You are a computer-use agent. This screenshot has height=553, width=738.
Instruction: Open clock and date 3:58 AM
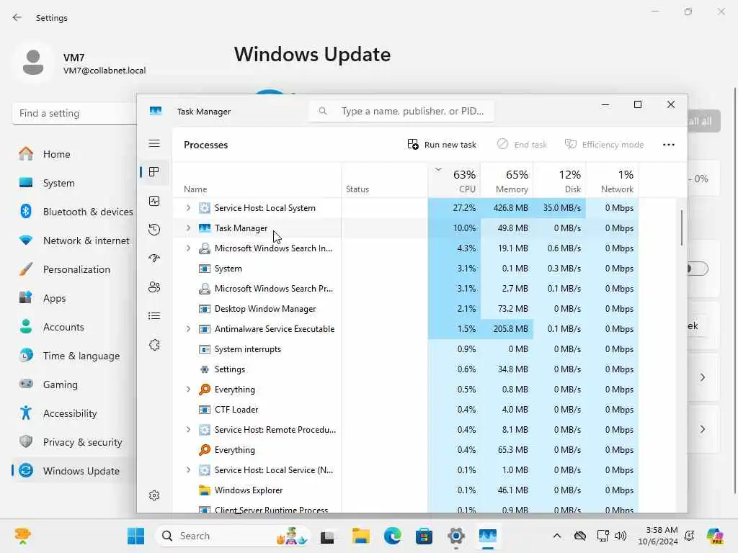point(658,536)
